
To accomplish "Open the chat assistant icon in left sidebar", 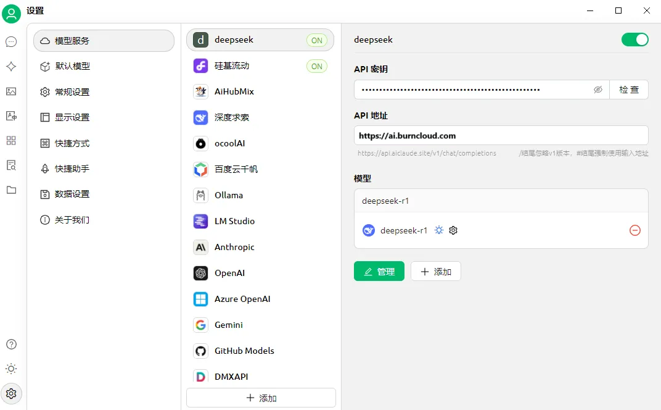I will [11, 42].
